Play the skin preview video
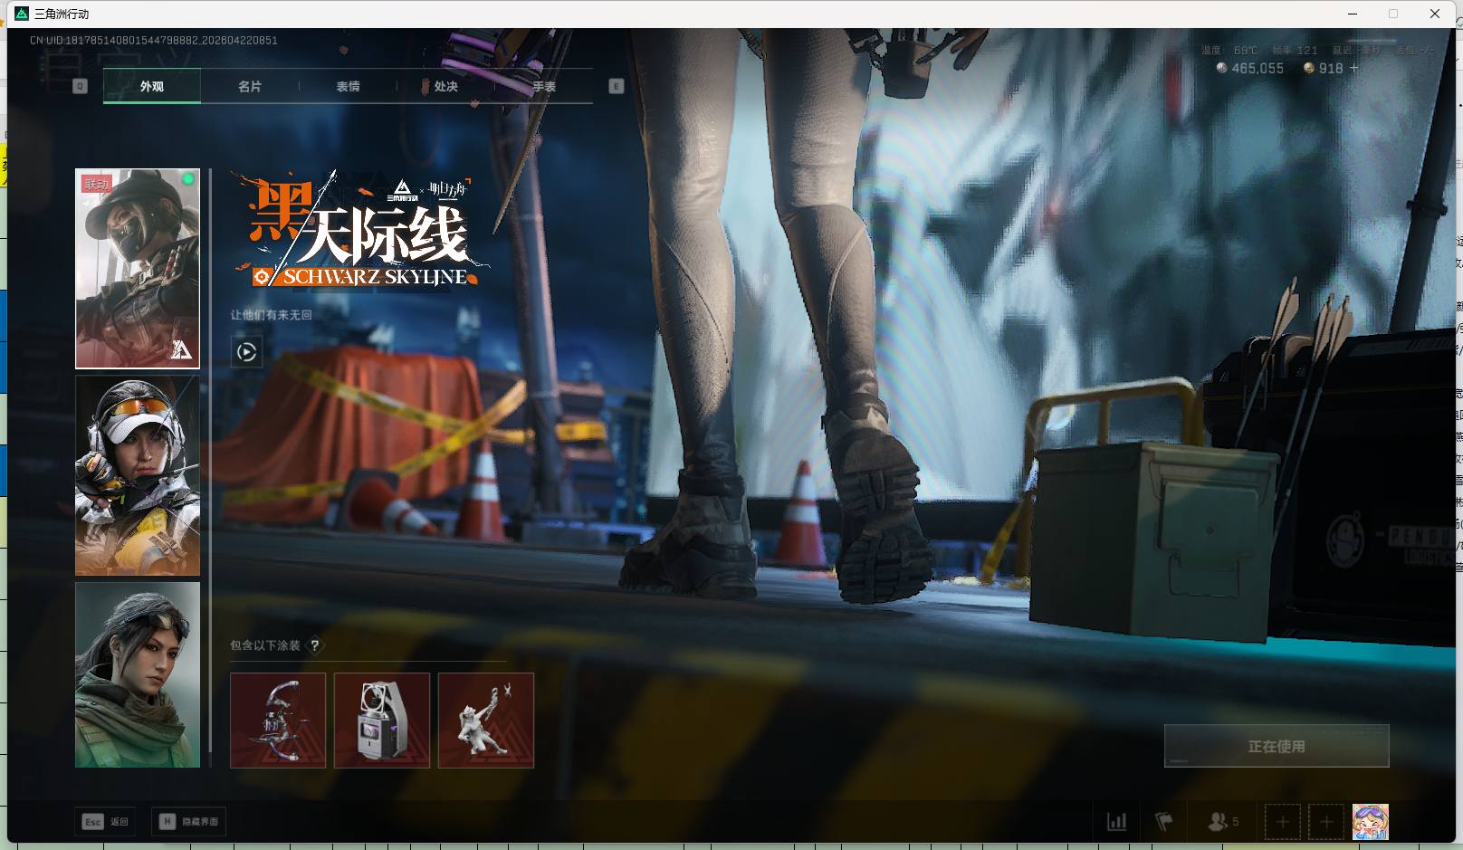The height and width of the screenshot is (850, 1463). coord(246,351)
